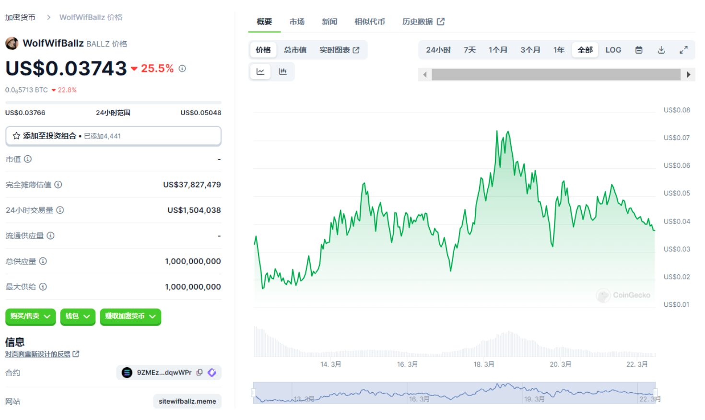Click the US$1,504,038 trading volume value

pos(194,210)
